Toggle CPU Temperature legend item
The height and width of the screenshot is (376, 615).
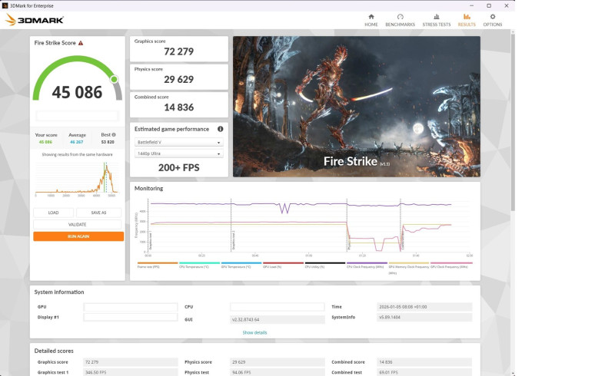[199, 266]
